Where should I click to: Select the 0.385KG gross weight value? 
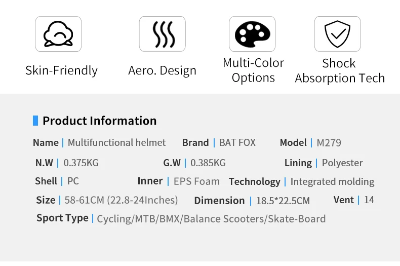pyautogui.click(x=208, y=163)
